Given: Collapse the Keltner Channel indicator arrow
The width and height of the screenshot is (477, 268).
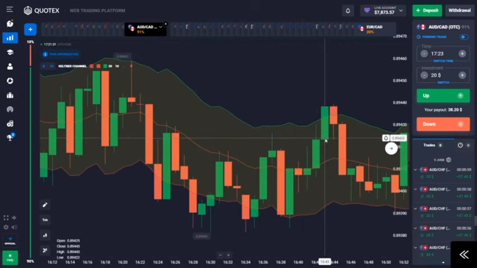Looking at the screenshot, I should [43, 66].
